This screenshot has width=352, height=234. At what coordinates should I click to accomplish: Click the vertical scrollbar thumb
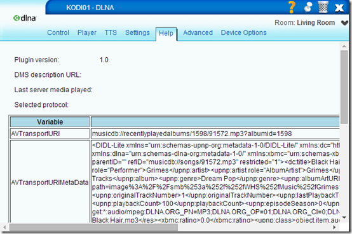coord(344,87)
